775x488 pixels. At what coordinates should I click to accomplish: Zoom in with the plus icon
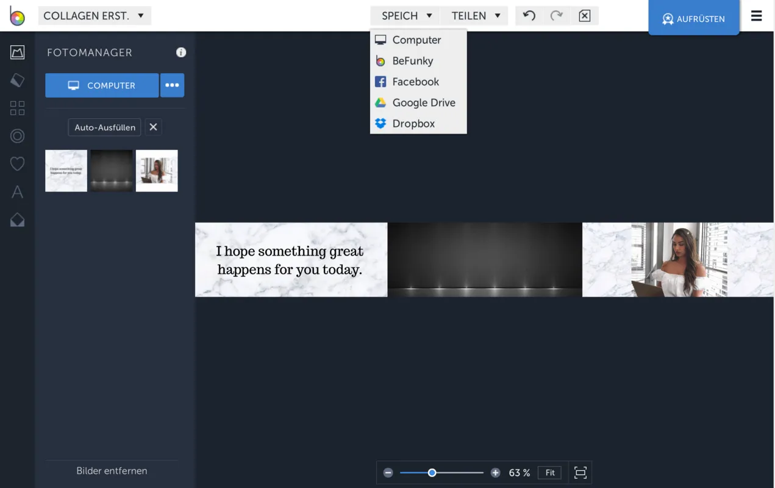[x=495, y=473]
